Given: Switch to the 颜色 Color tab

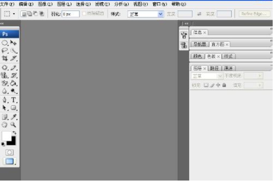Looking at the screenshot, I should pyautogui.click(x=197, y=56).
